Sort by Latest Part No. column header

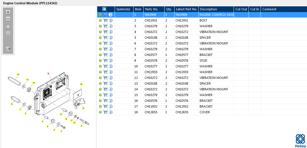coord(187,9)
